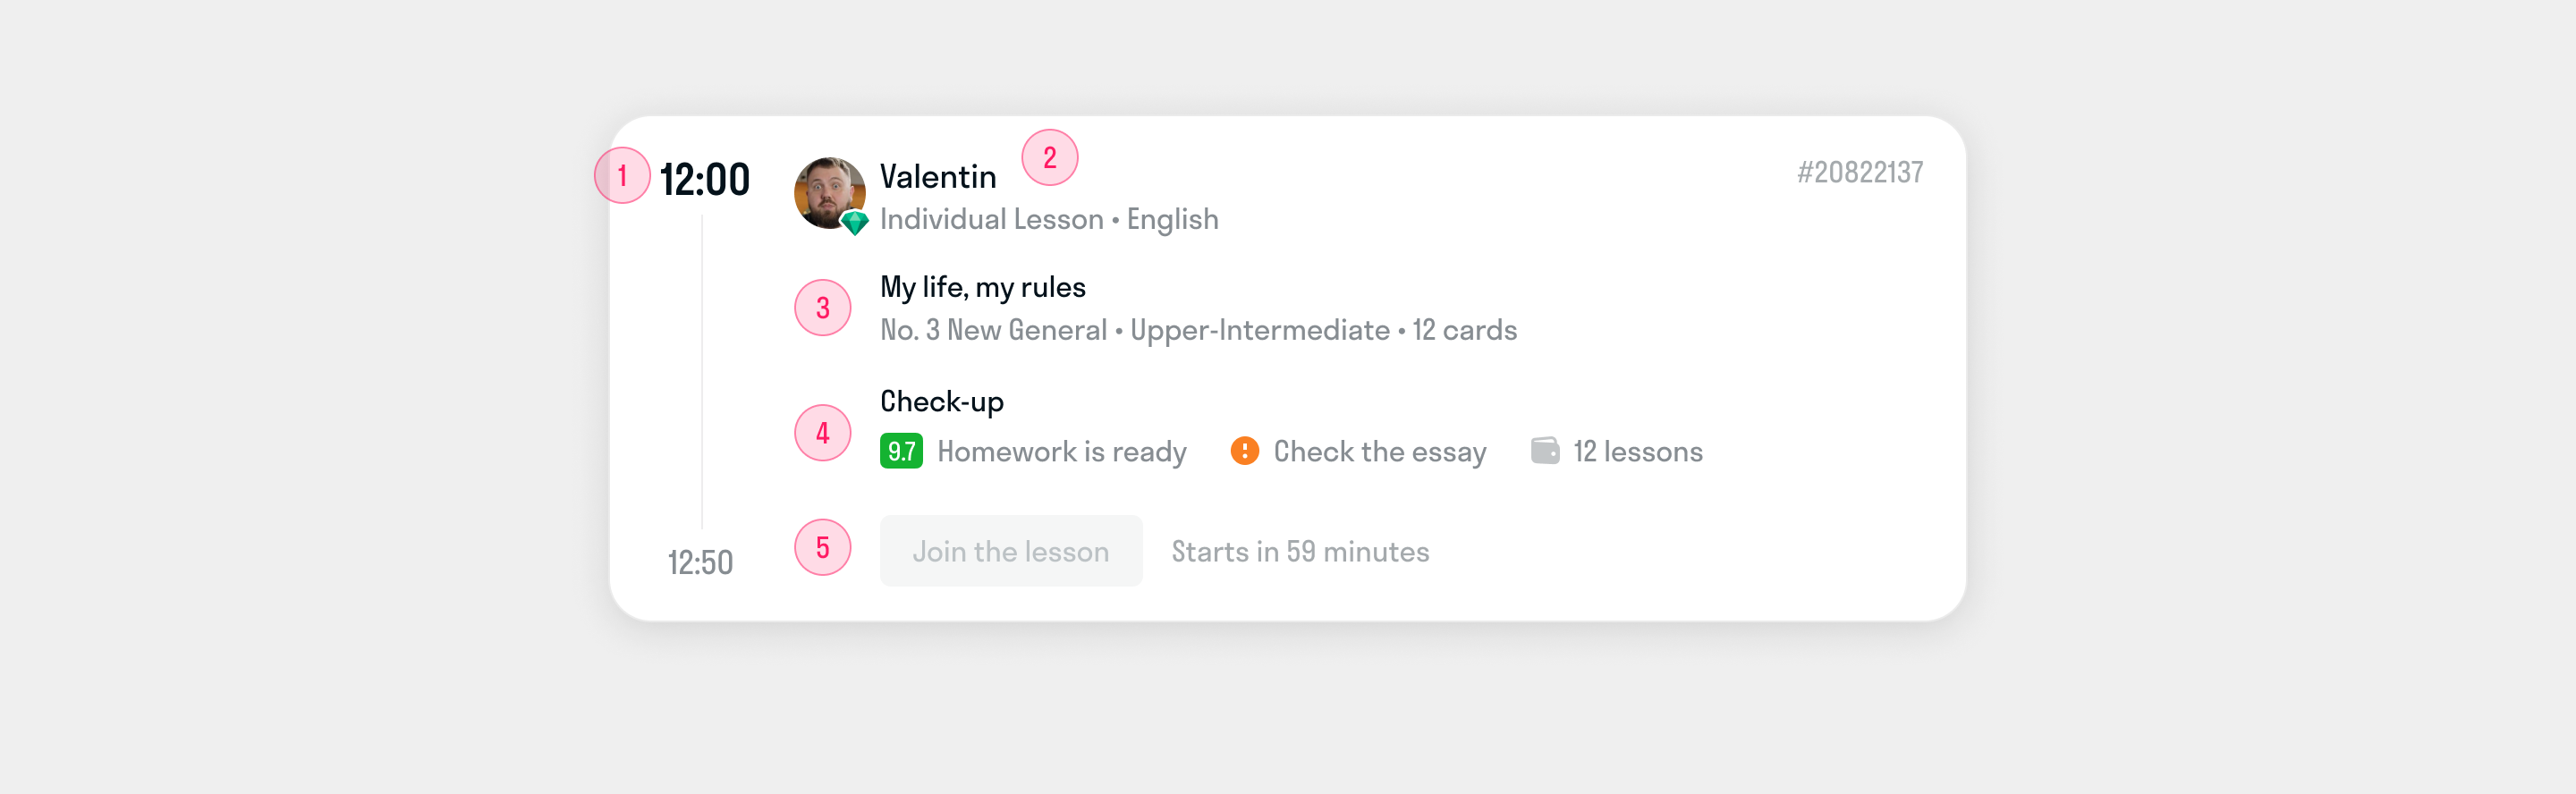Click annotation marker number 5
Screen dimensions: 2576x794
click(822, 548)
